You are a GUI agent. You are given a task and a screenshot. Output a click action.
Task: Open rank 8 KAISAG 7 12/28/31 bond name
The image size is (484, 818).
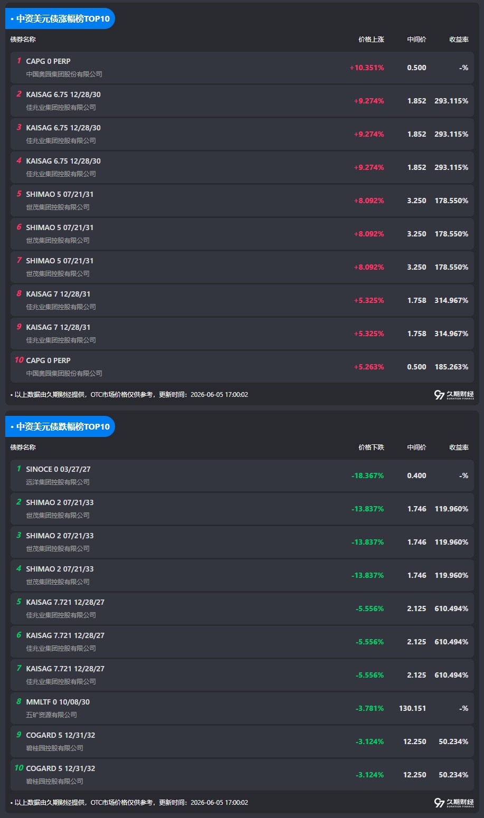coord(58,294)
